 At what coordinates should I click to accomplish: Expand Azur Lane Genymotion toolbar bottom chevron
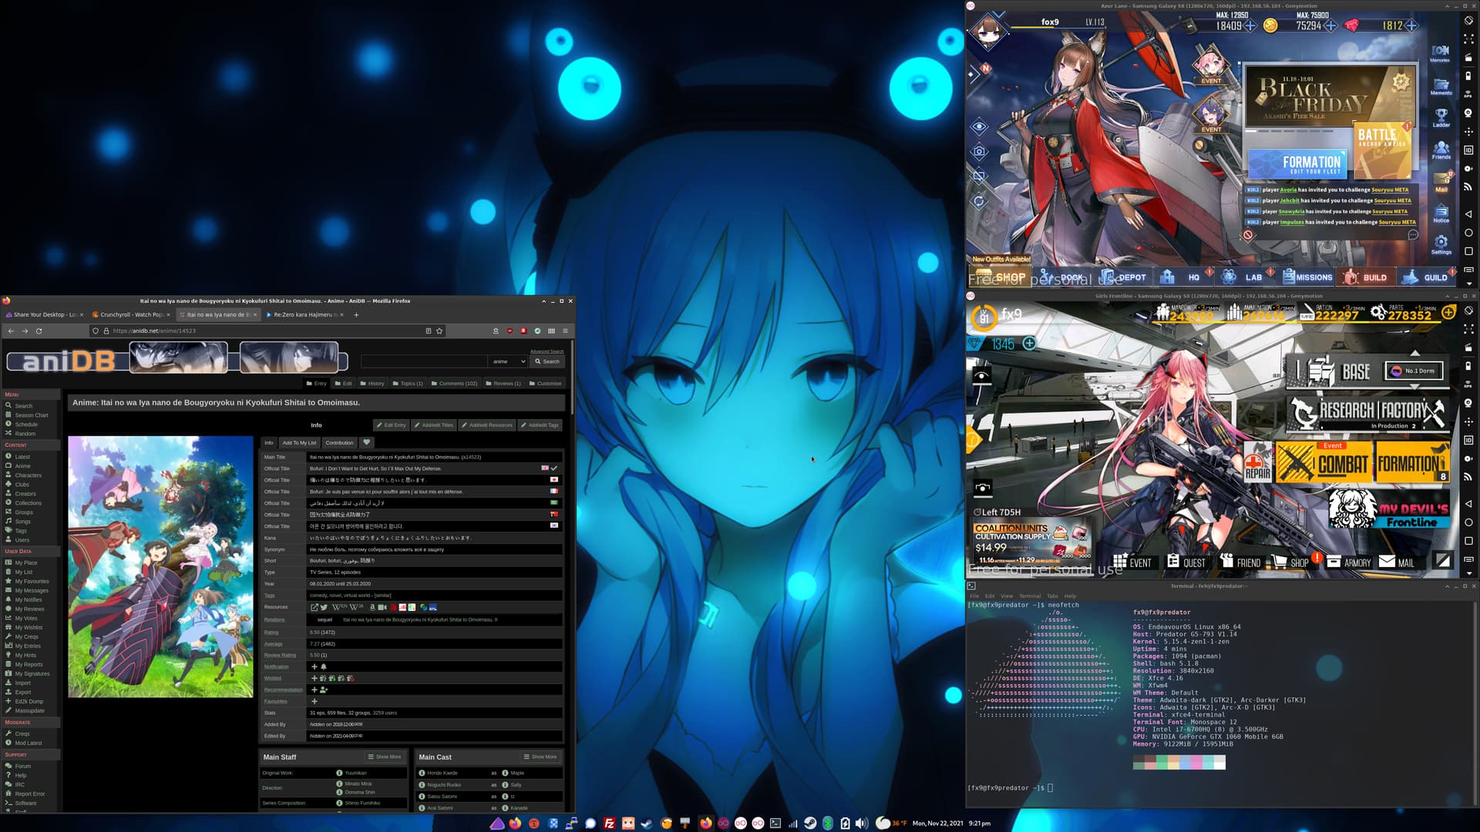coord(1468,283)
